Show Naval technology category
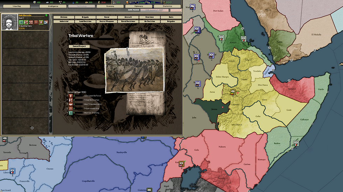 (x=107, y=17)
